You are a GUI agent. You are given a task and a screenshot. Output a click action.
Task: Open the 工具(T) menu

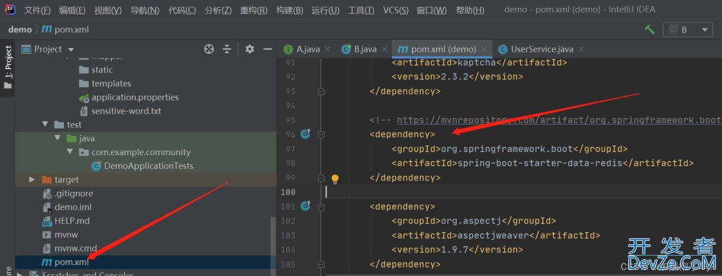[x=360, y=10]
